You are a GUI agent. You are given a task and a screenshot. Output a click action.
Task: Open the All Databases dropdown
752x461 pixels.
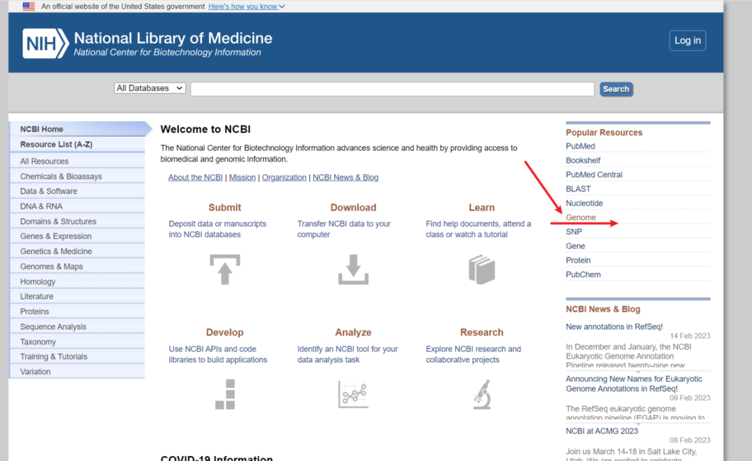point(150,88)
